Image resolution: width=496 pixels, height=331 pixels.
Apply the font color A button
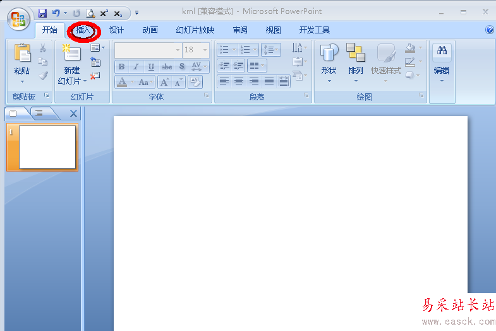click(x=122, y=82)
